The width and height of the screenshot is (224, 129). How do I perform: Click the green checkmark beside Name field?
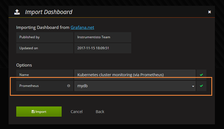(x=201, y=75)
